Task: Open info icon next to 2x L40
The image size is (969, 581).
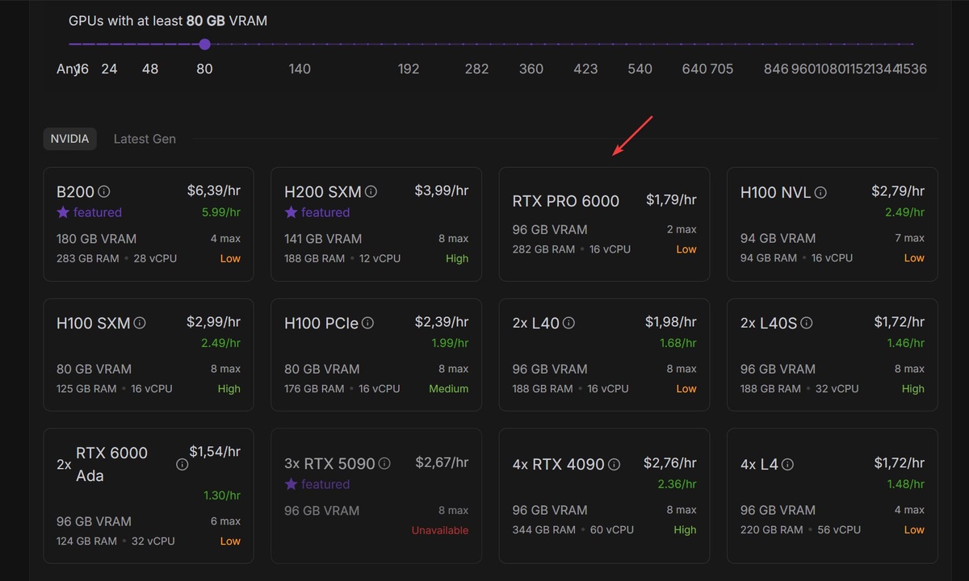Action: [x=568, y=323]
